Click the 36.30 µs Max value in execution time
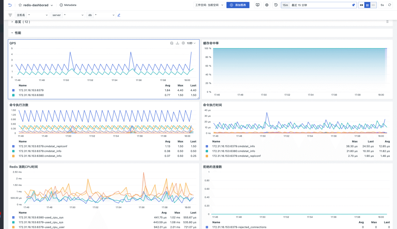 pos(352,147)
